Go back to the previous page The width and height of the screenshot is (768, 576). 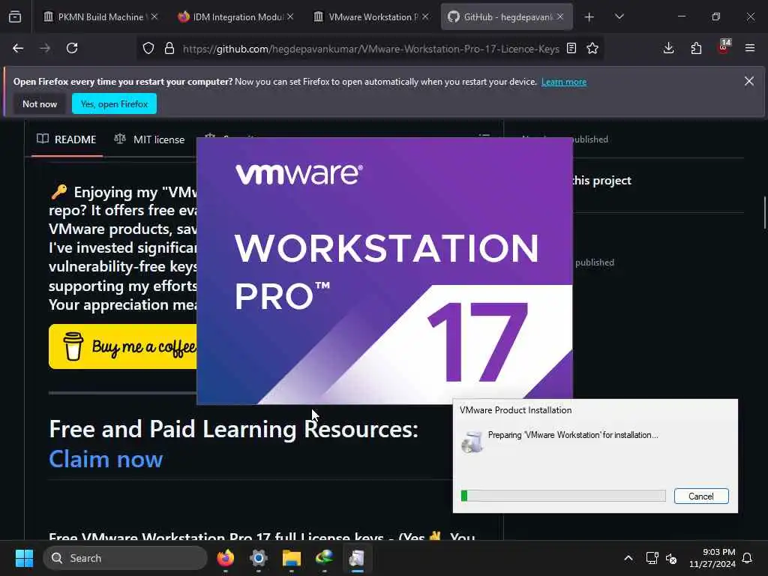pos(18,48)
